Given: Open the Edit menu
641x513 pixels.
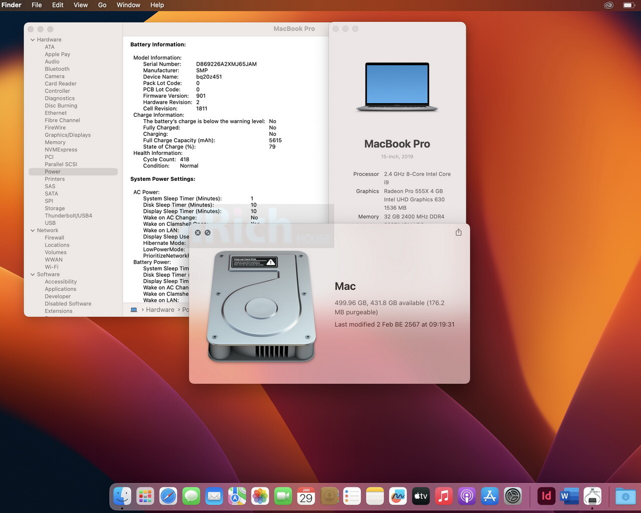Looking at the screenshot, I should [x=58, y=5].
